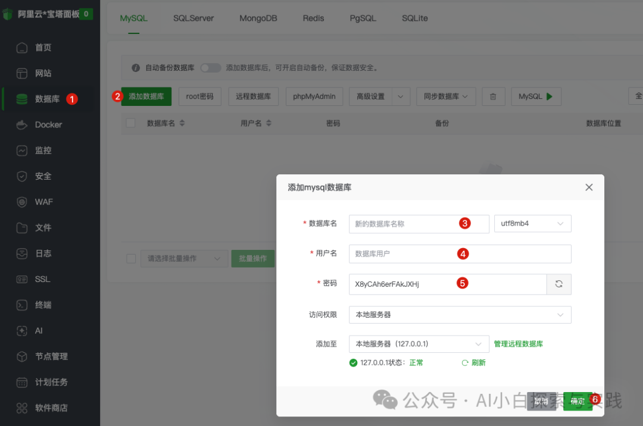Viewport: 643px width, 426px height.
Task: Open the 计划任务 calendar icon
Action: click(22, 382)
